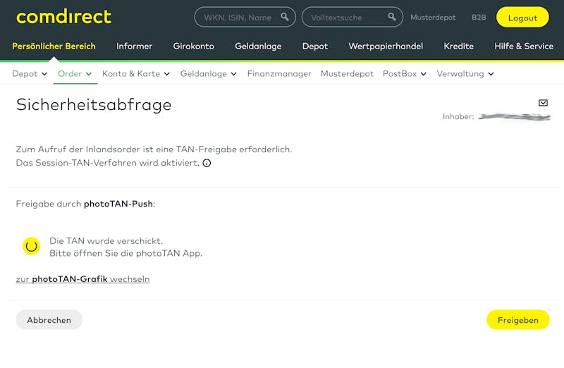Image resolution: width=564 pixels, height=368 pixels.
Task: Open the B2B link
Action: (479, 17)
